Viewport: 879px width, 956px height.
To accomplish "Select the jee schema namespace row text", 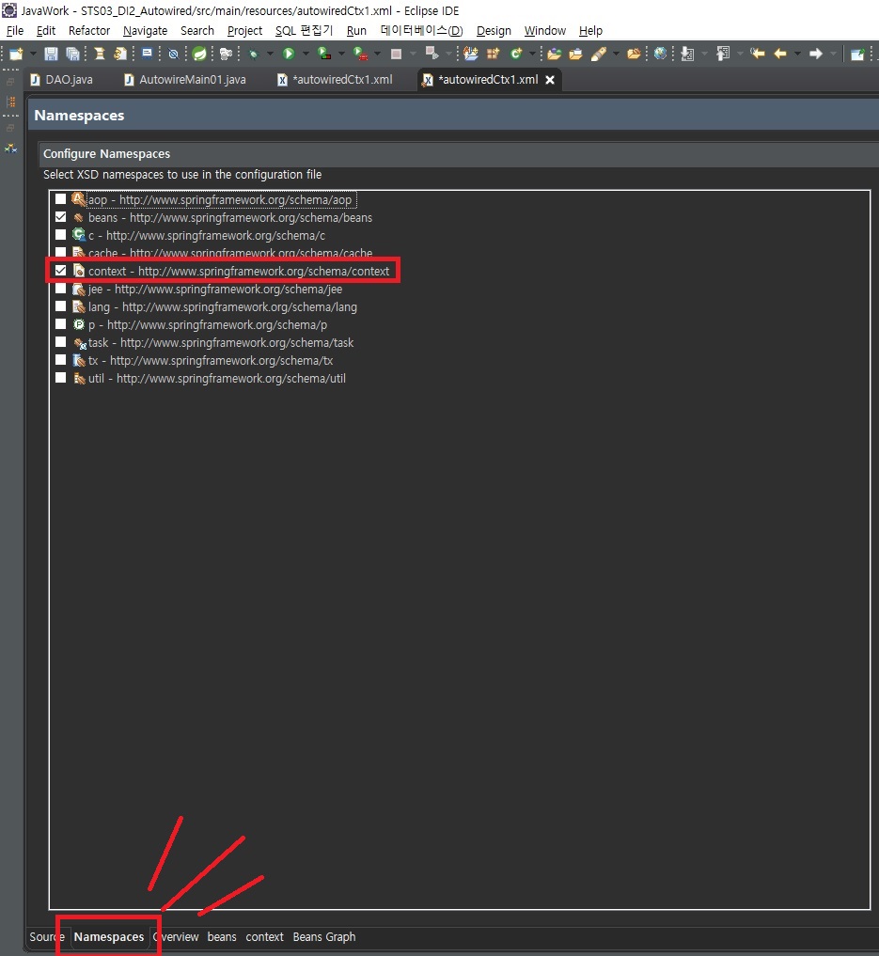I will point(215,289).
